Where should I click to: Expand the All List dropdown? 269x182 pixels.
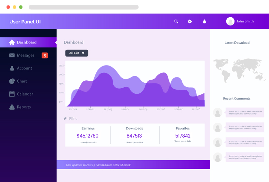(77, 53)
